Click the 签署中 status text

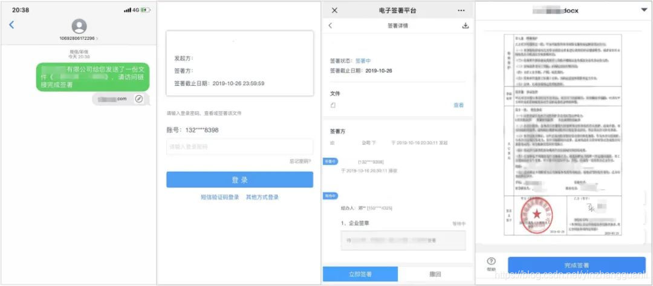pos(363,61)
